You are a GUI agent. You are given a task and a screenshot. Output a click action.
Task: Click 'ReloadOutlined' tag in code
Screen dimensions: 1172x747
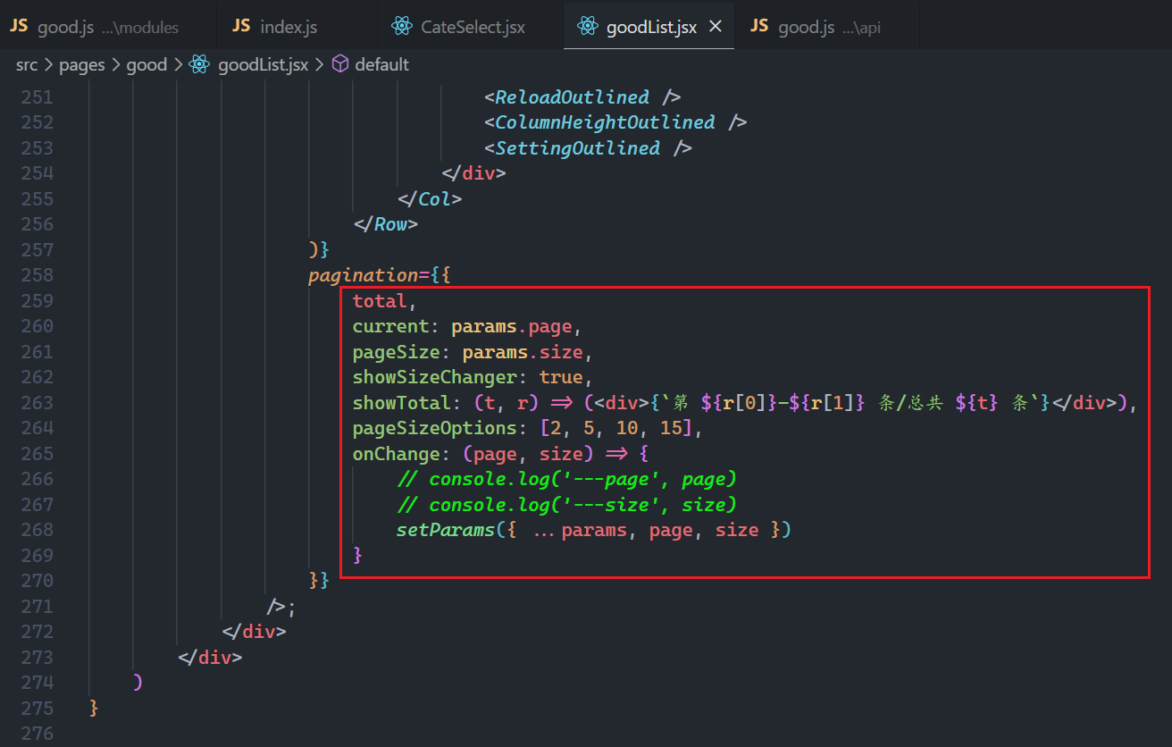pyautogui.click(x=572, y=97)
